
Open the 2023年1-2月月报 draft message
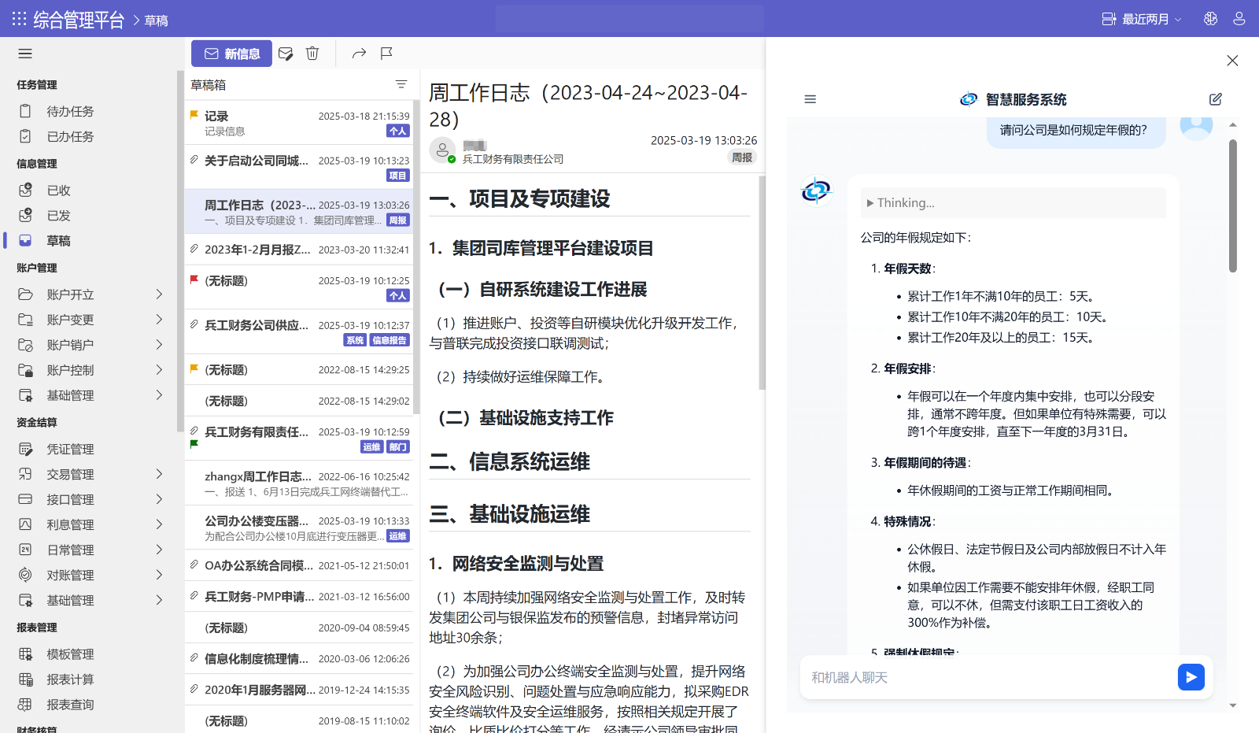[257, 250]
